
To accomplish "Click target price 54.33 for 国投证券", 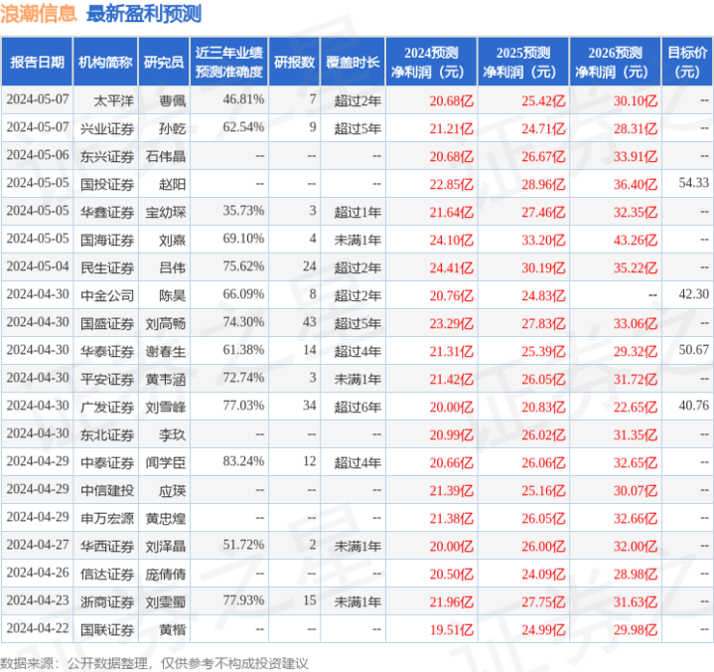I will [x=693, y=183].
